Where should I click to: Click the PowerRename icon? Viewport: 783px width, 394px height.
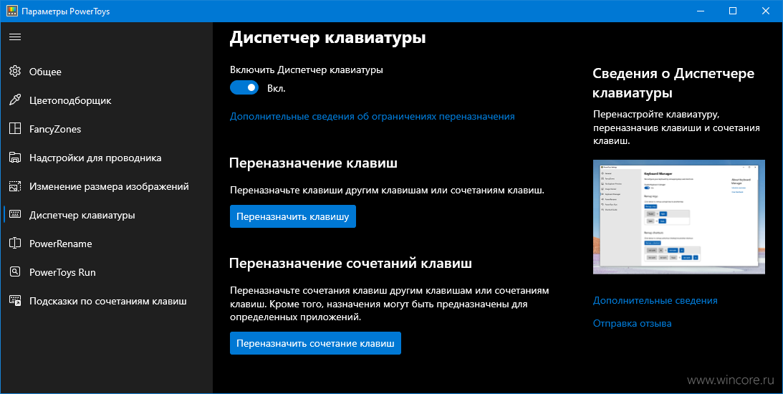pyautogui.click(x=15, y=243)
